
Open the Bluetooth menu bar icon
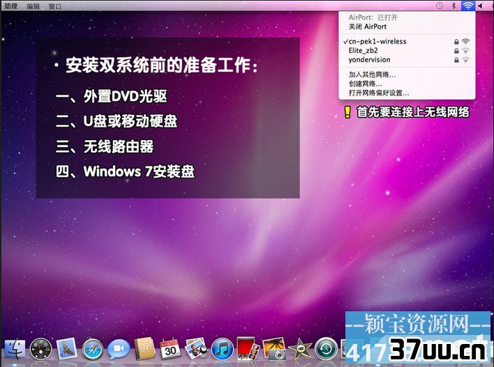(x=454, y=6)
